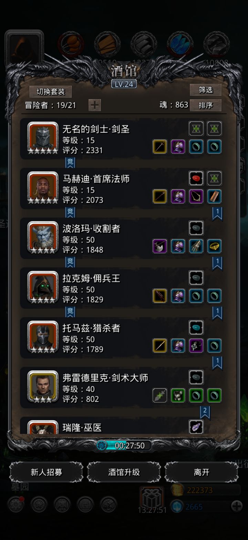This screenshot has height=540, width=248.
Task: Toggle the 竞 tag under 无名的剑士·剑圣
Action: pos(70,163)
